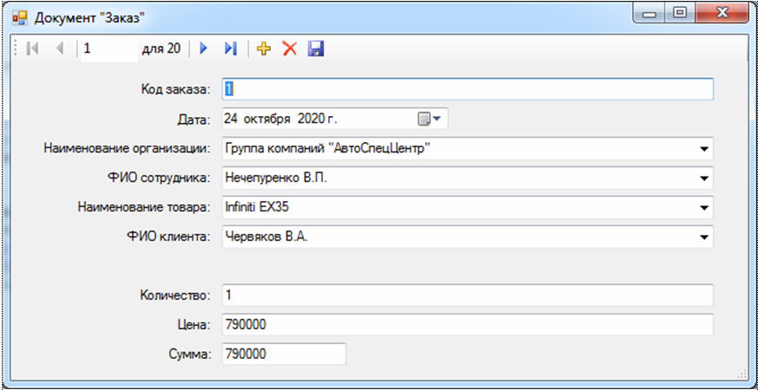The height and width of the screenshot is (390, 758).
Task: Expand the ФИО клиента combo box
Action: coord(702,237)
